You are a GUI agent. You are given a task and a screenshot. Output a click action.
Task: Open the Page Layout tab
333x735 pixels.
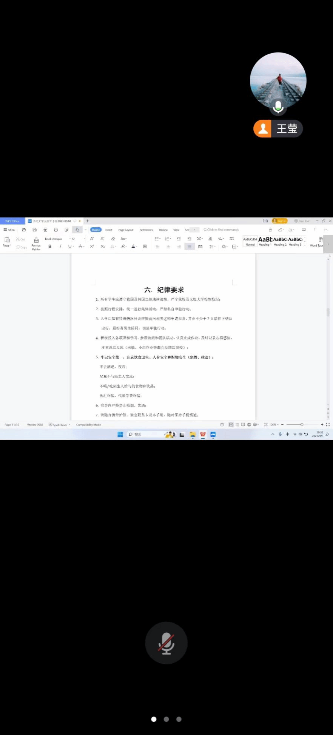pos(126,230)
